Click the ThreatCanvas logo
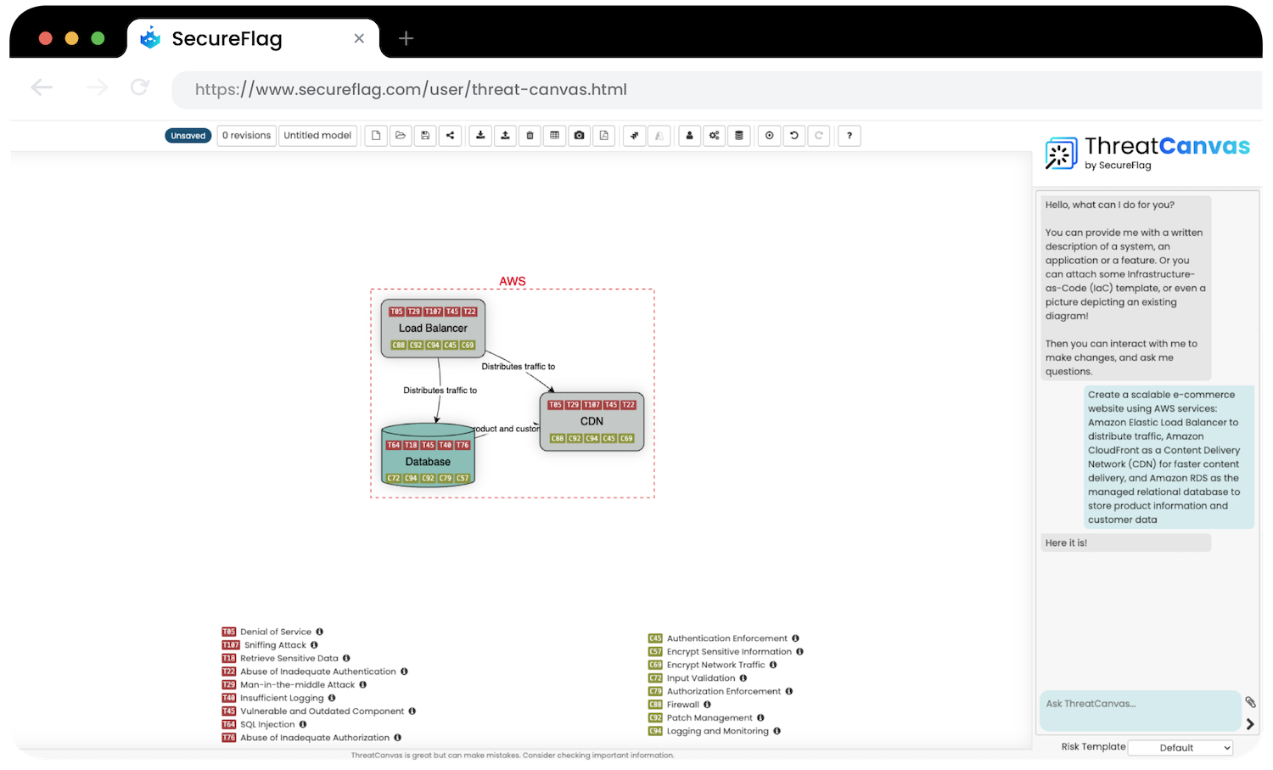This screenshot has height=770, width=1273. tap(1147, 154)
